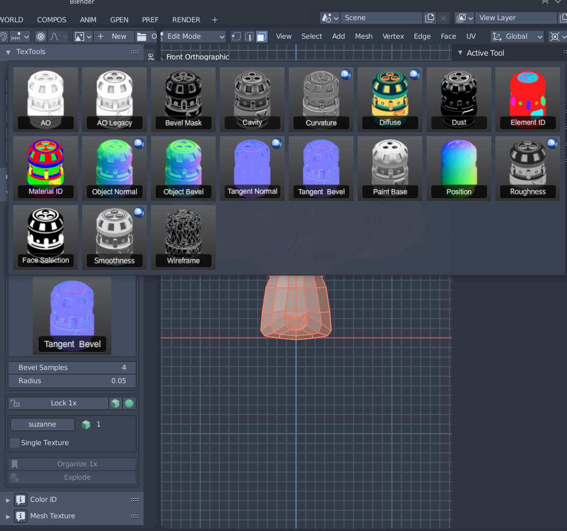Click the Scene name field
Viewport: 567px width, 531px height.
point(381,17)
